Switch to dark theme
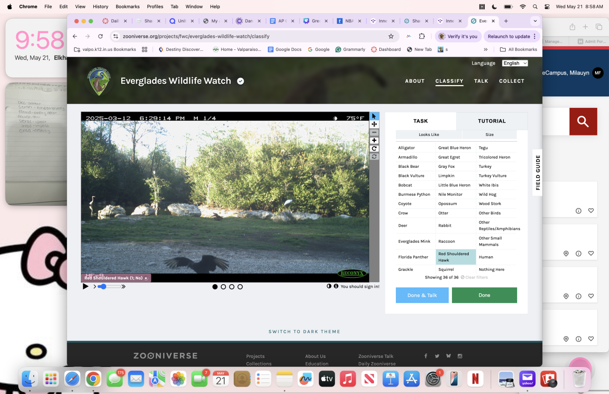The height and width of the screenshot is (394, 609). pos(304,332)
